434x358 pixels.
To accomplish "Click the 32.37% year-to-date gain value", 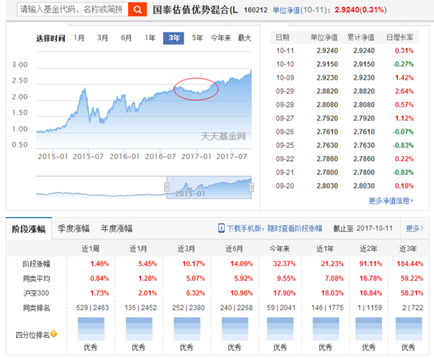I will (x=284, y=264).
